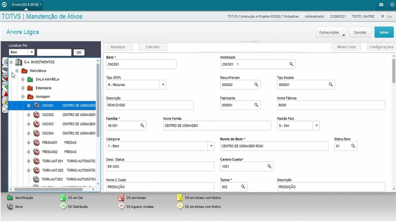Click the Bem input field
The width and height of the screenshot is (396, 222).
[141, 64]
